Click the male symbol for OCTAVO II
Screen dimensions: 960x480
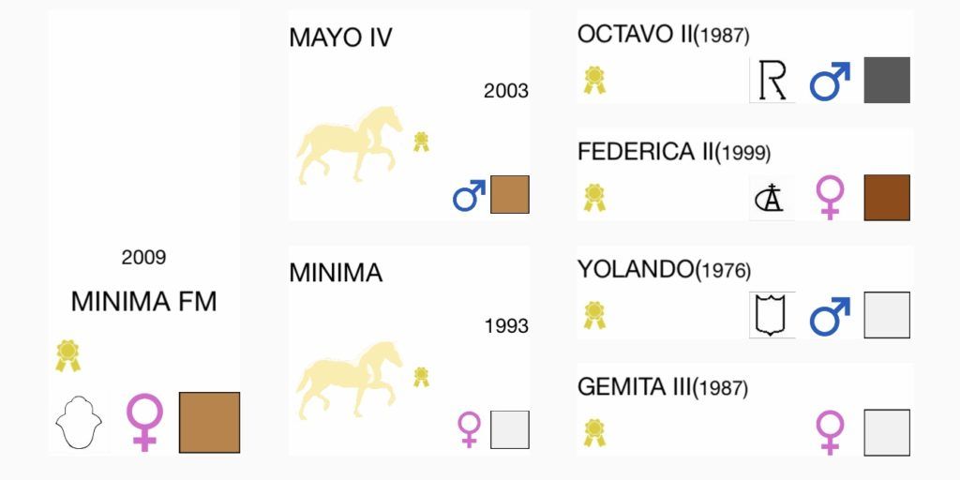pos(830,81)
